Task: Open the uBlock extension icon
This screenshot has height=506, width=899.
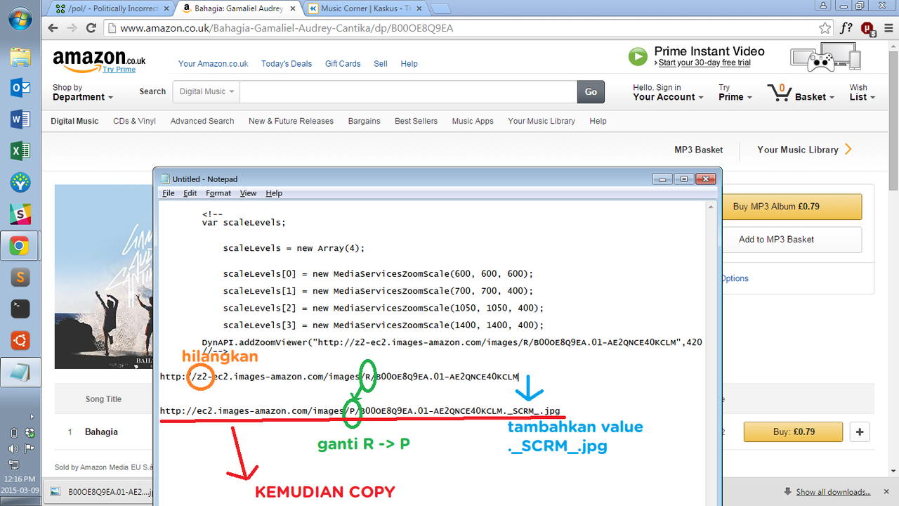Action: (867, 28)
